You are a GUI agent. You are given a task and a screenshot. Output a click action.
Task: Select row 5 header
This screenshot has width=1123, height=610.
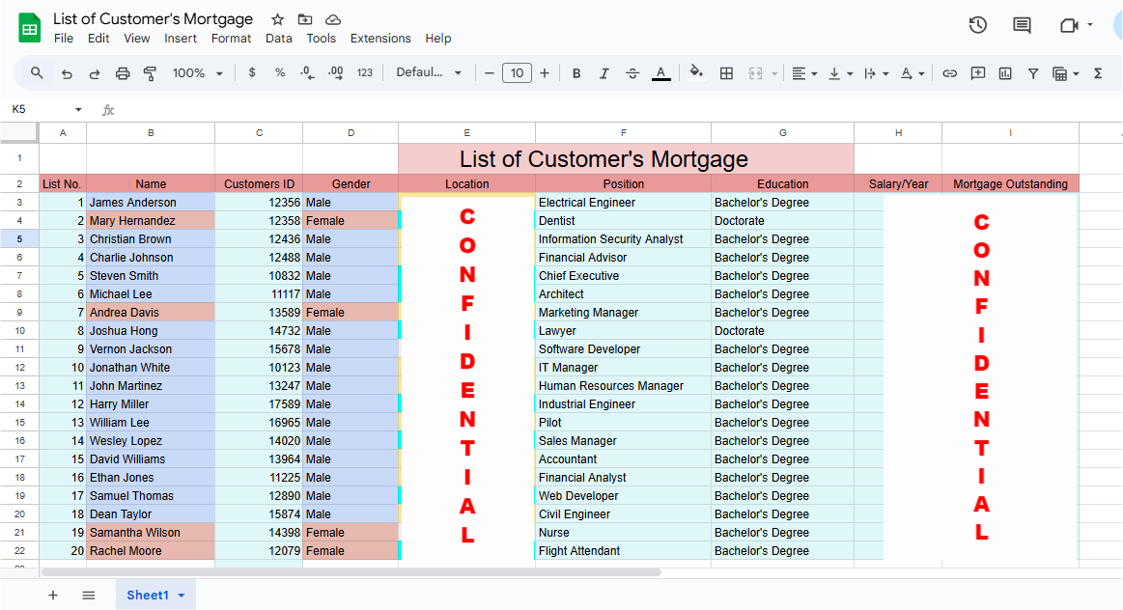point(19,239)
